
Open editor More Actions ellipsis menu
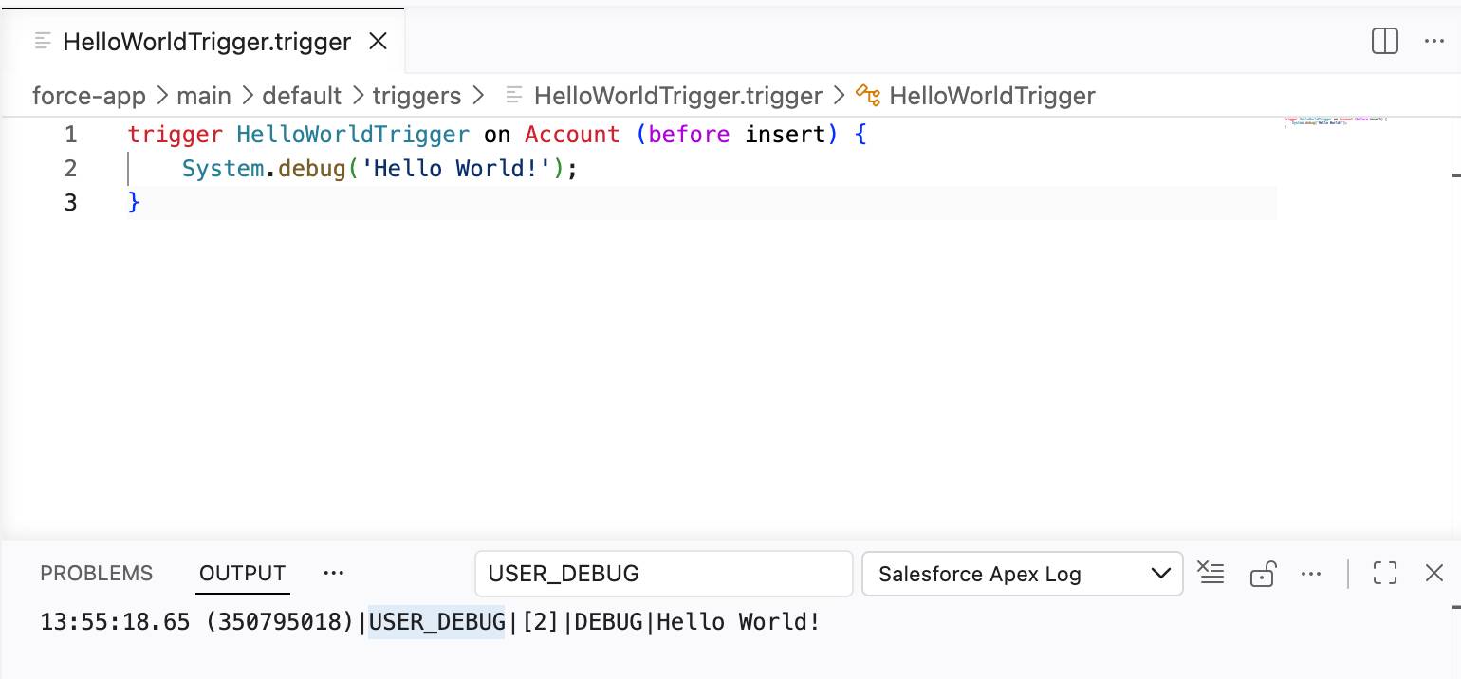pyautogui.click(x=1433, y=42)
